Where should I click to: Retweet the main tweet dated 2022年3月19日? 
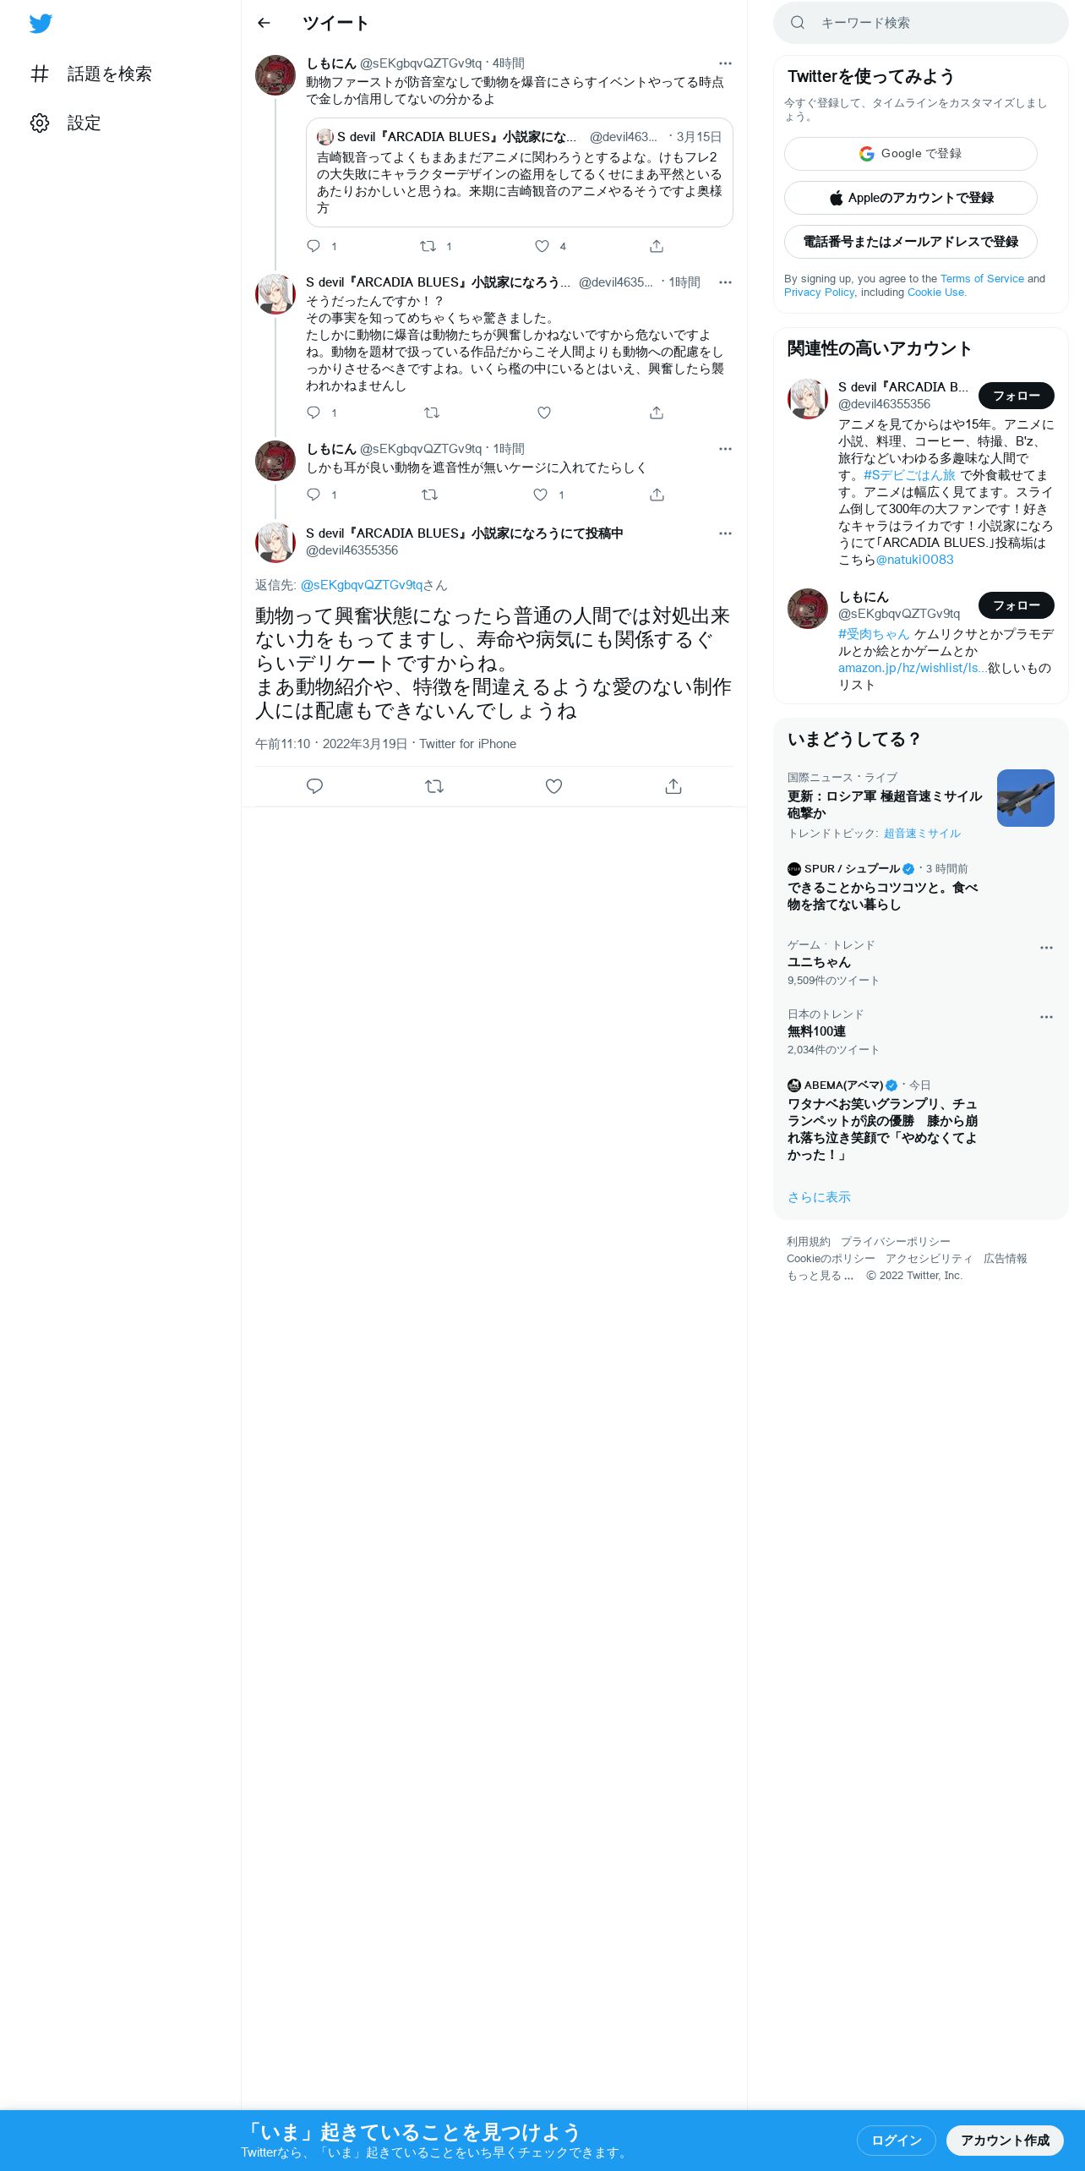coord(434,786)
